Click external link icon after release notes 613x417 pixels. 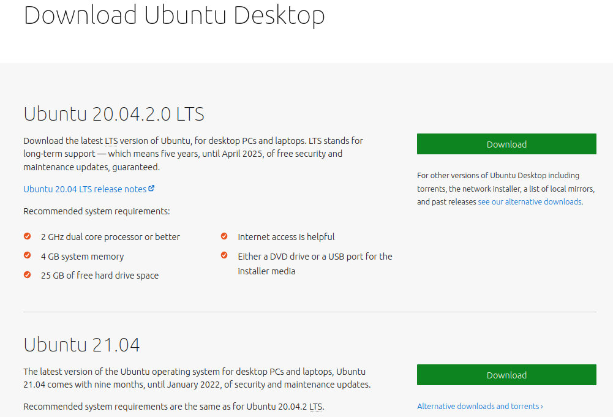point(151,189)
